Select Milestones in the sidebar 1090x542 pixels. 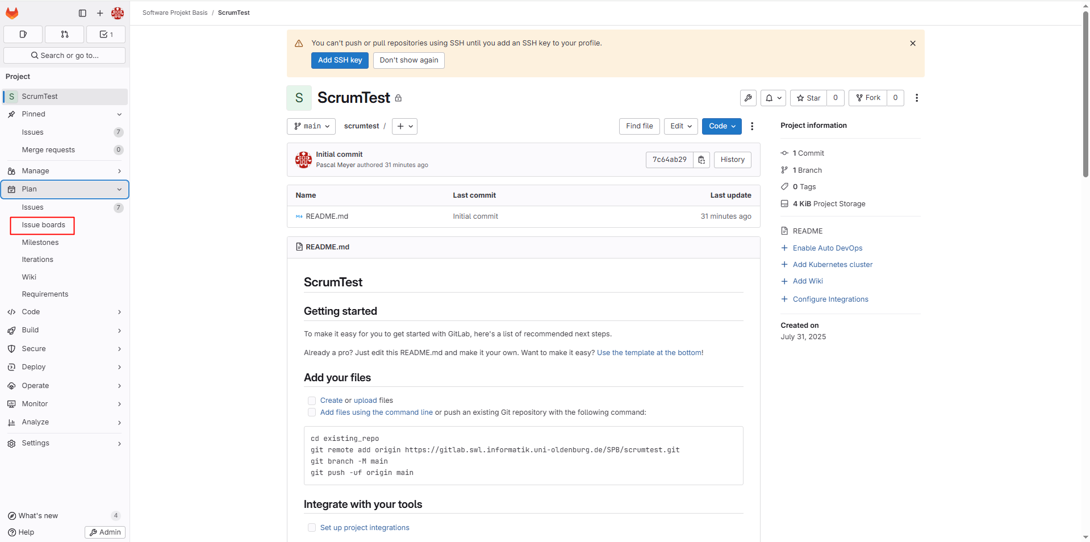pos(40,243)
